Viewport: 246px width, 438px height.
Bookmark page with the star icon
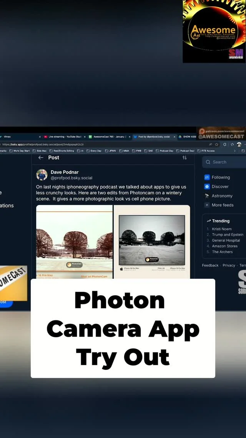216,145
